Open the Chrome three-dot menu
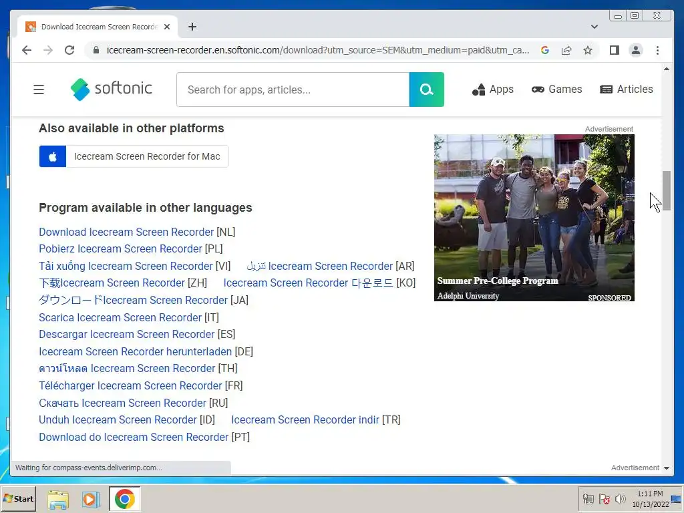Screen dimensions: 684x513 pos(657,50)
